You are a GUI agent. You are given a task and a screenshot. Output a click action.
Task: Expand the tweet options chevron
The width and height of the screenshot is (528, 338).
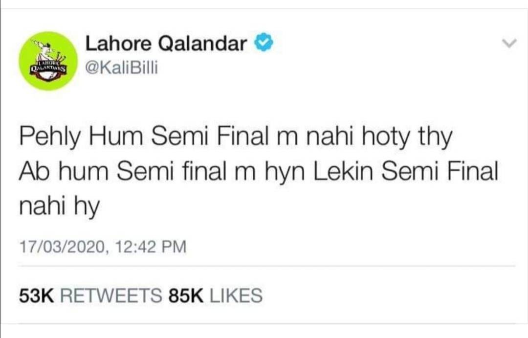[509, 44]
